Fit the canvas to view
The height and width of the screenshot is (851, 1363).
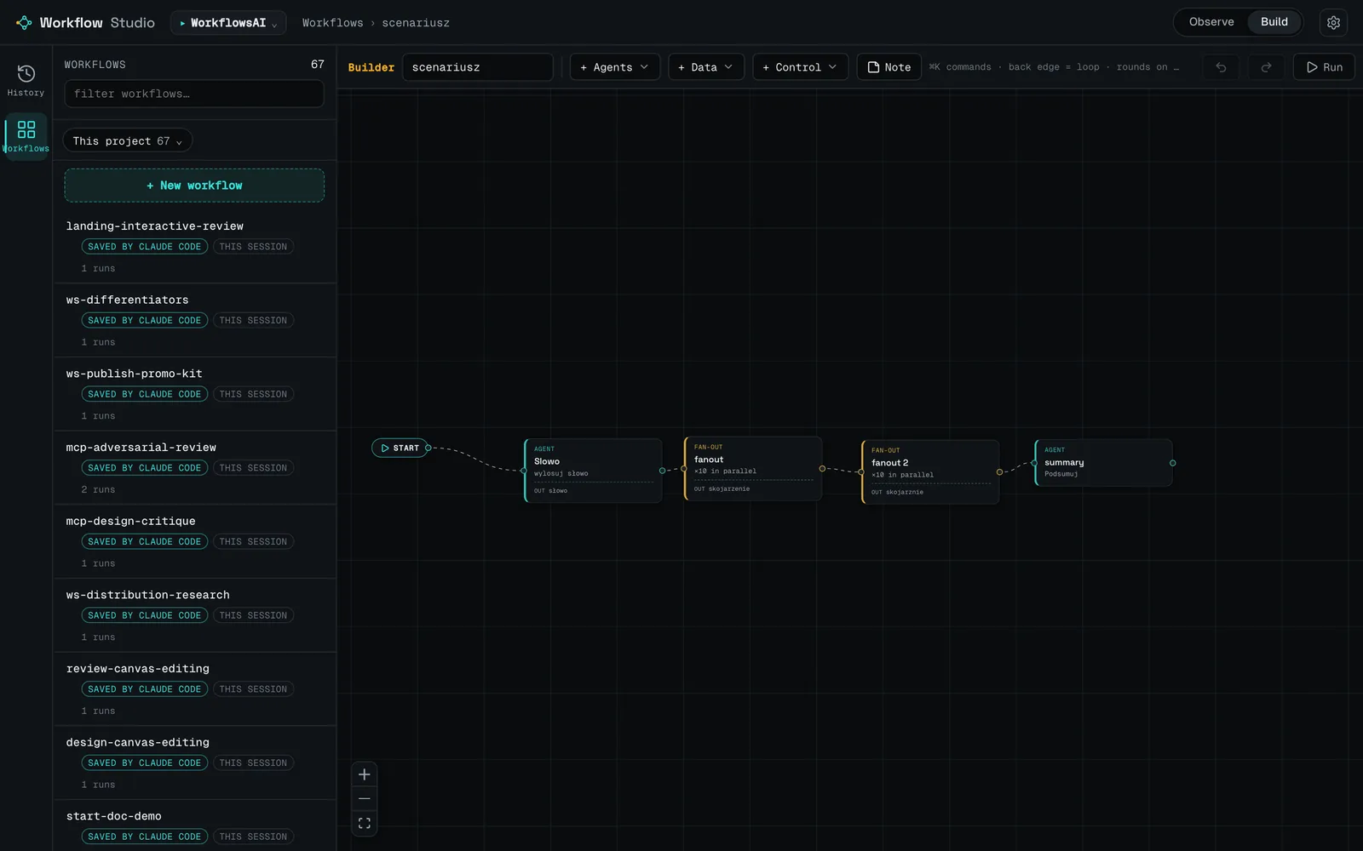(x=364, y=823)
